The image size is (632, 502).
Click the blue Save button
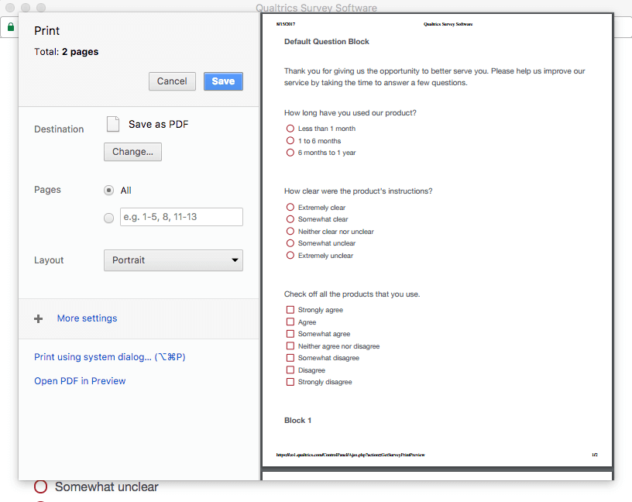coord(223,81)
